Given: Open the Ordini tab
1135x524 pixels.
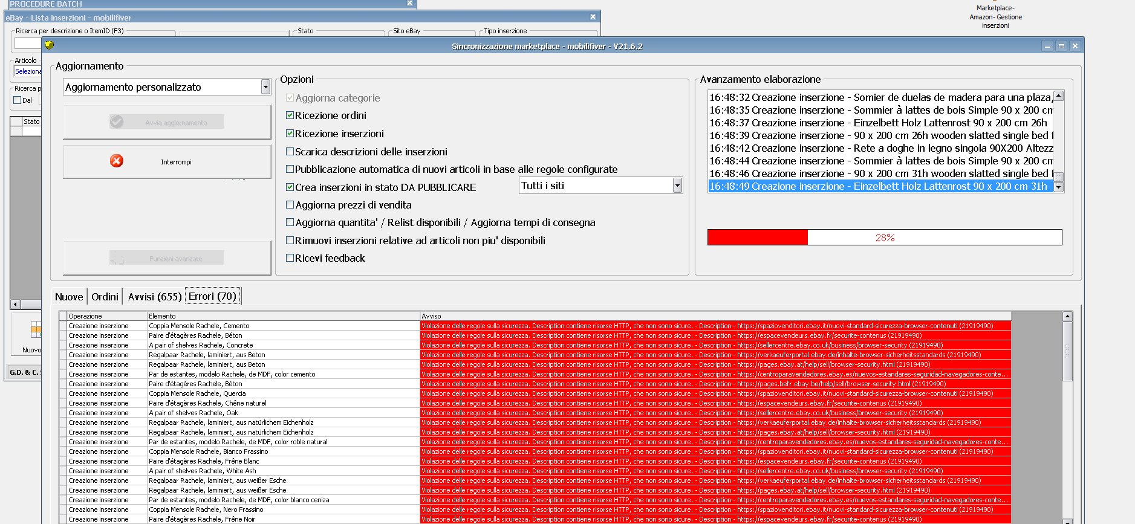Looking at the screenshot, I should point(105,297).
